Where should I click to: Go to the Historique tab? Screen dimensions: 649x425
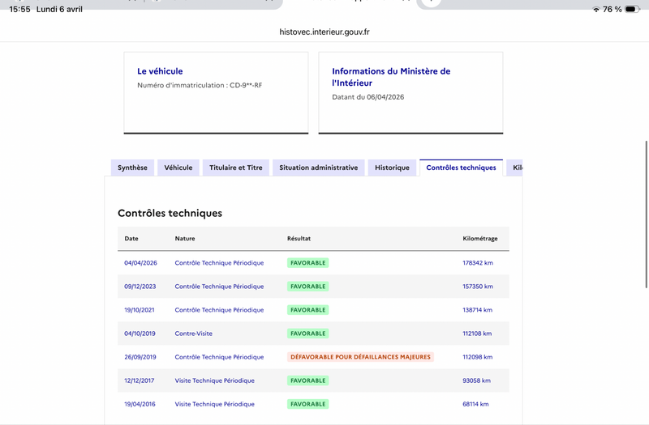tap(392, 168)
